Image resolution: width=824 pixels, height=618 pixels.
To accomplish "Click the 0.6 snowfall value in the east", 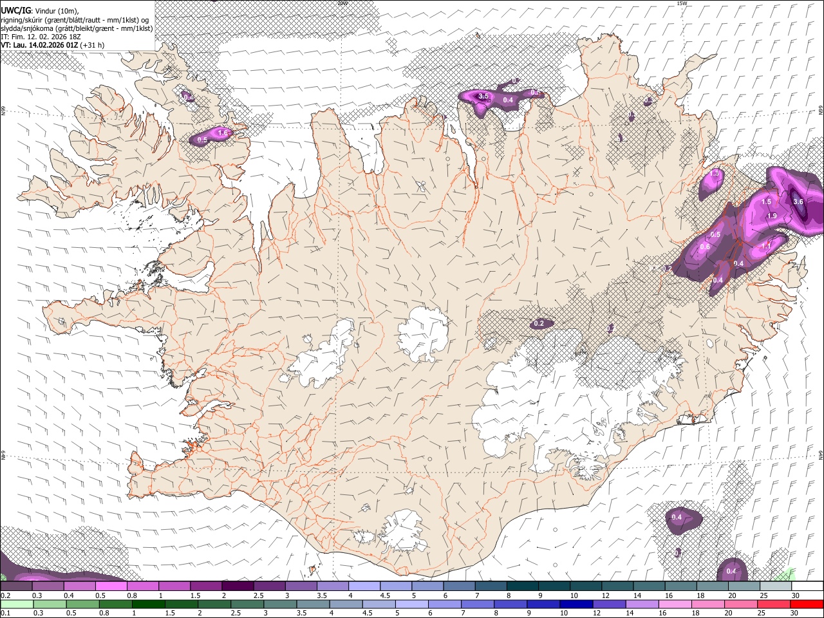I will tap(705, 247).
